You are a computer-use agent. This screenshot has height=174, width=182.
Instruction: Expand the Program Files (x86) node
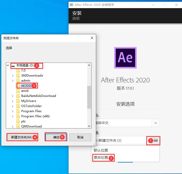pyautogui.click(x=13, y=117)
